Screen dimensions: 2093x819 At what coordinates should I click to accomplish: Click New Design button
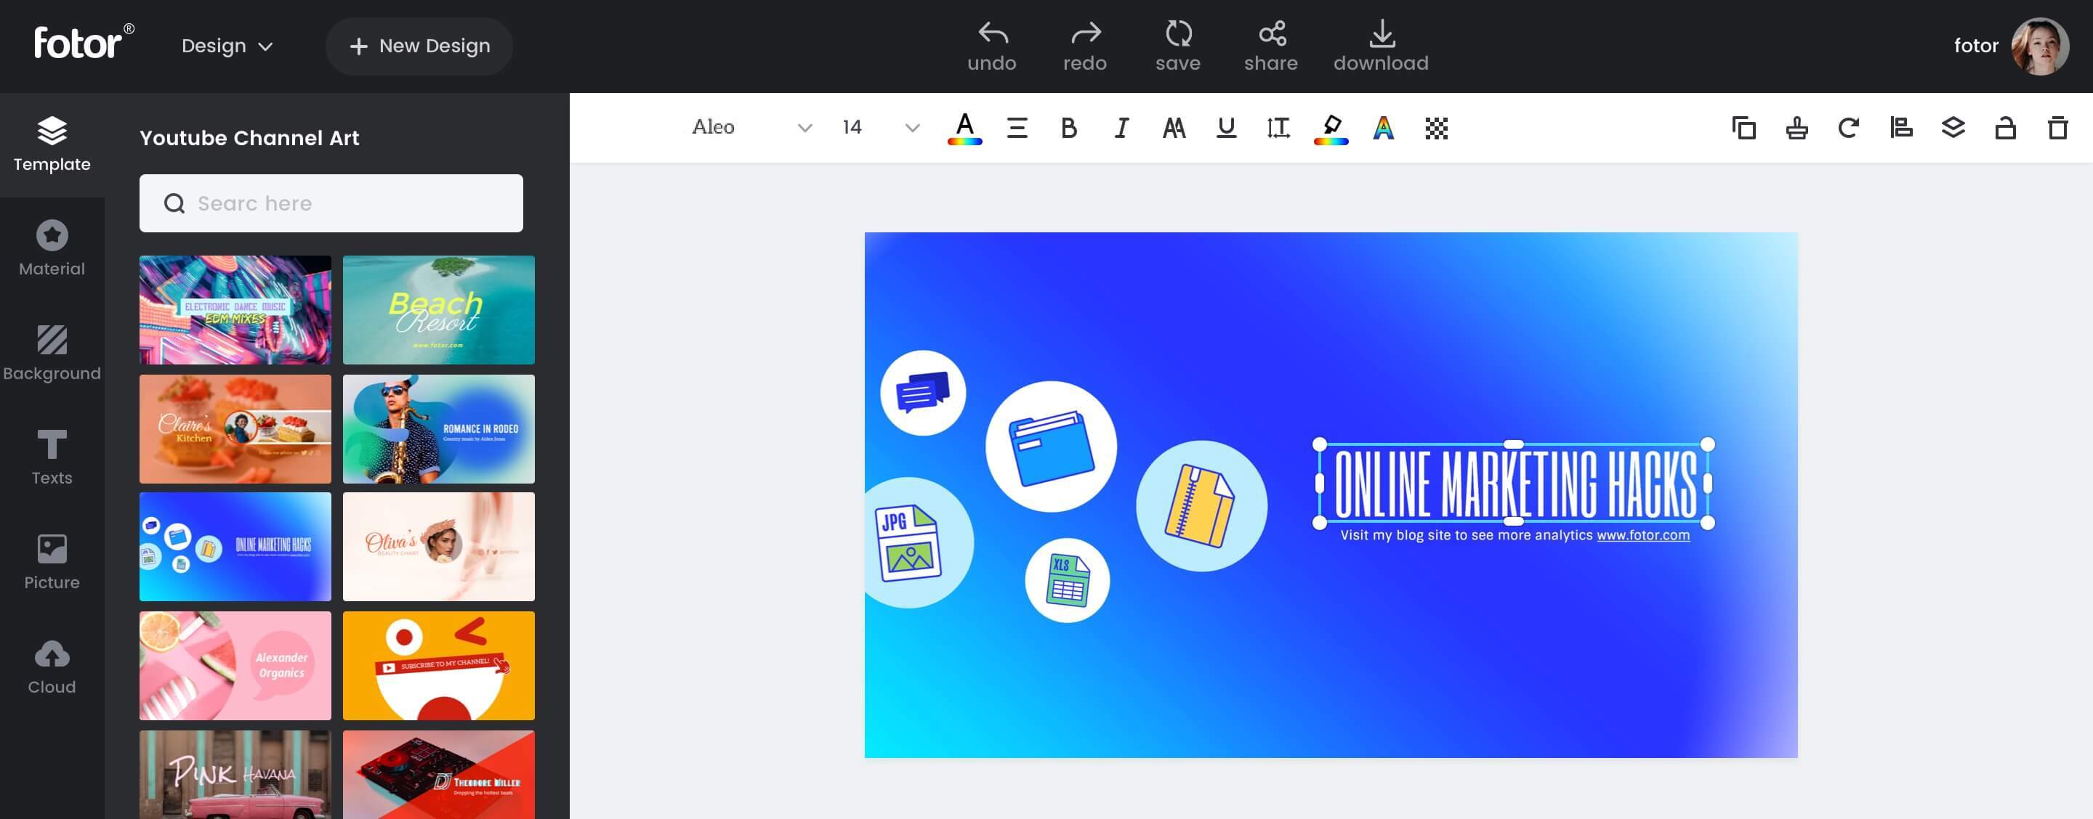pyautogui.click(x=418, y=45)
